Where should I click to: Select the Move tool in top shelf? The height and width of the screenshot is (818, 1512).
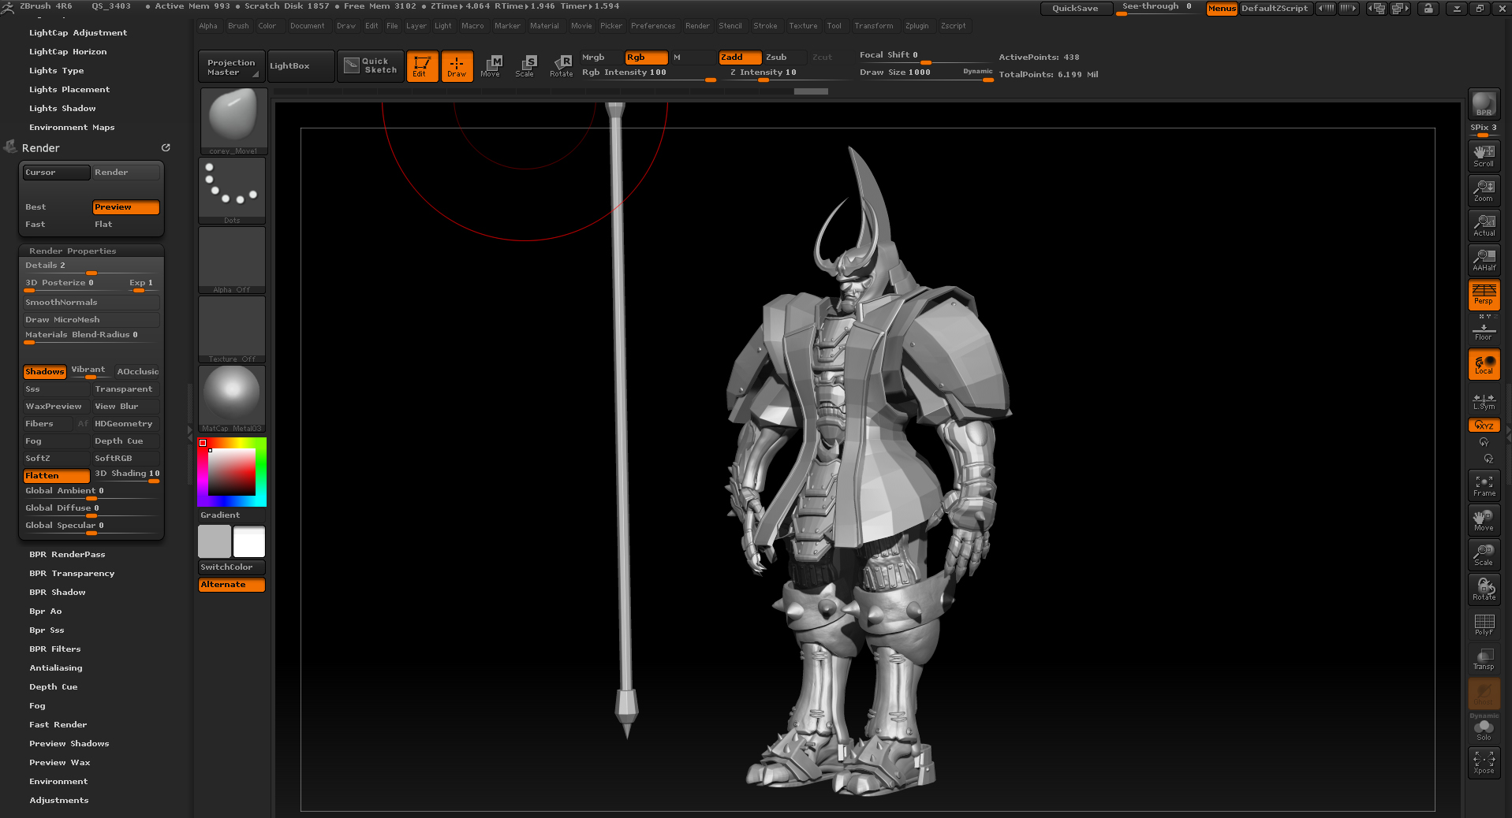click(491, 66)
